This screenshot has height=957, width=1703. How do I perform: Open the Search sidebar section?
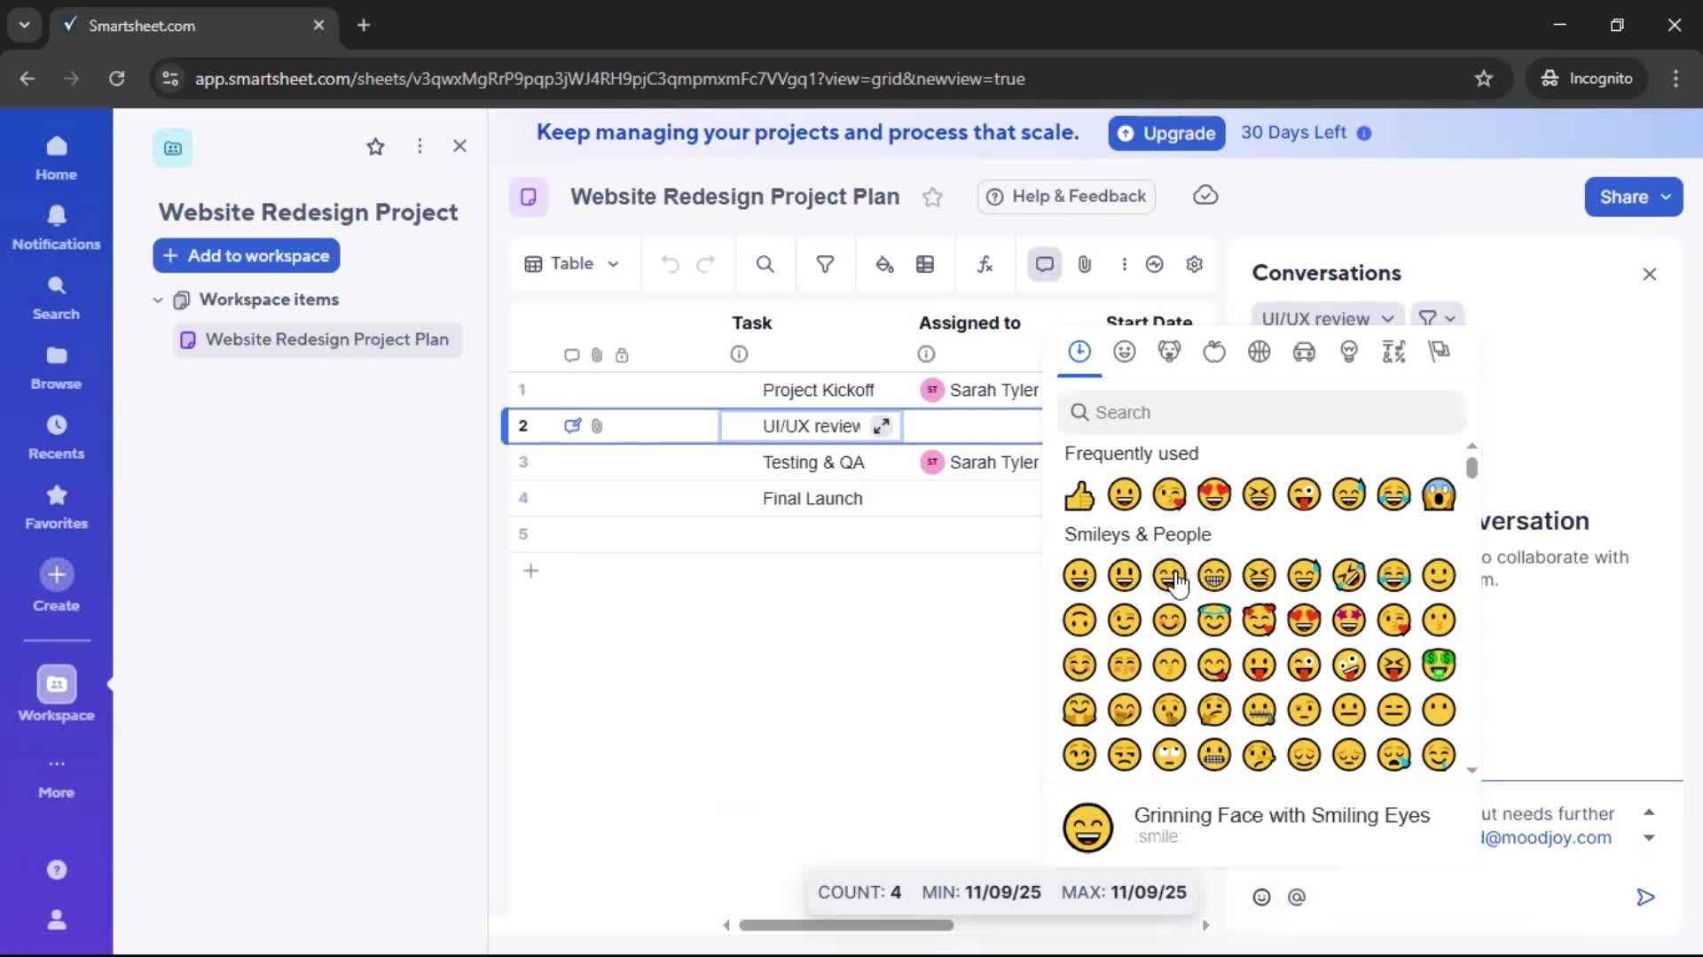pyautogui.click(x=56, y=296)
